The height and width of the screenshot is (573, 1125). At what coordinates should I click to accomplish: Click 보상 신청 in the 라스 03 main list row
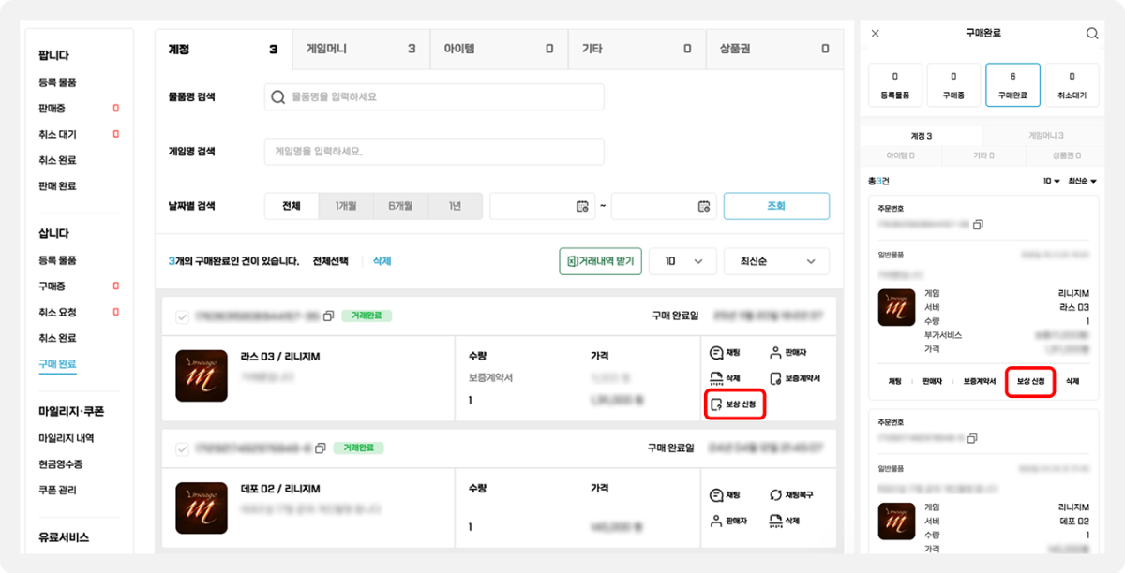(735, 404)
